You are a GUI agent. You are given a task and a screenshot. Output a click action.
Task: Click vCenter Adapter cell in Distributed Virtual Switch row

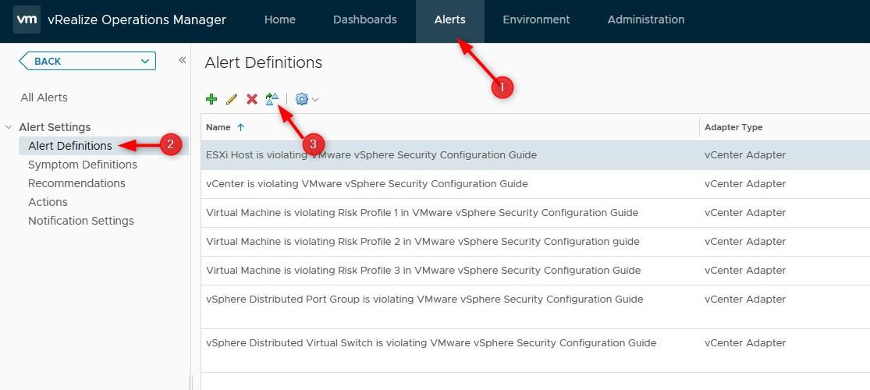(745, 343)
